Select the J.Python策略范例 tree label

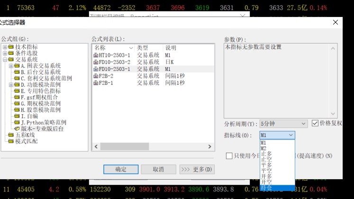(x=44, y=122)
